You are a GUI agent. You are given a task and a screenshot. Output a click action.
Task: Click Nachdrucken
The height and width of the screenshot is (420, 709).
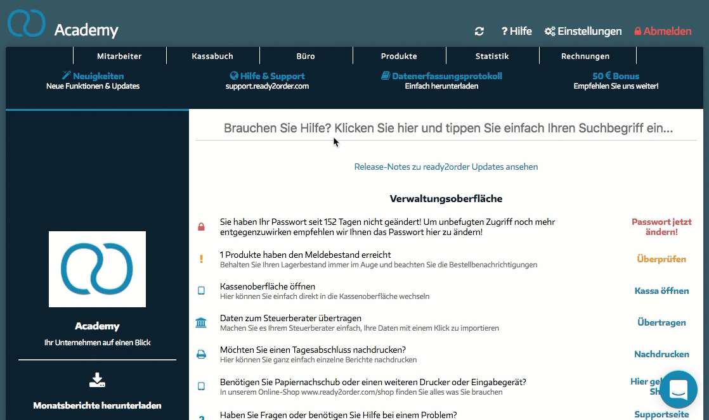(661, 354)
